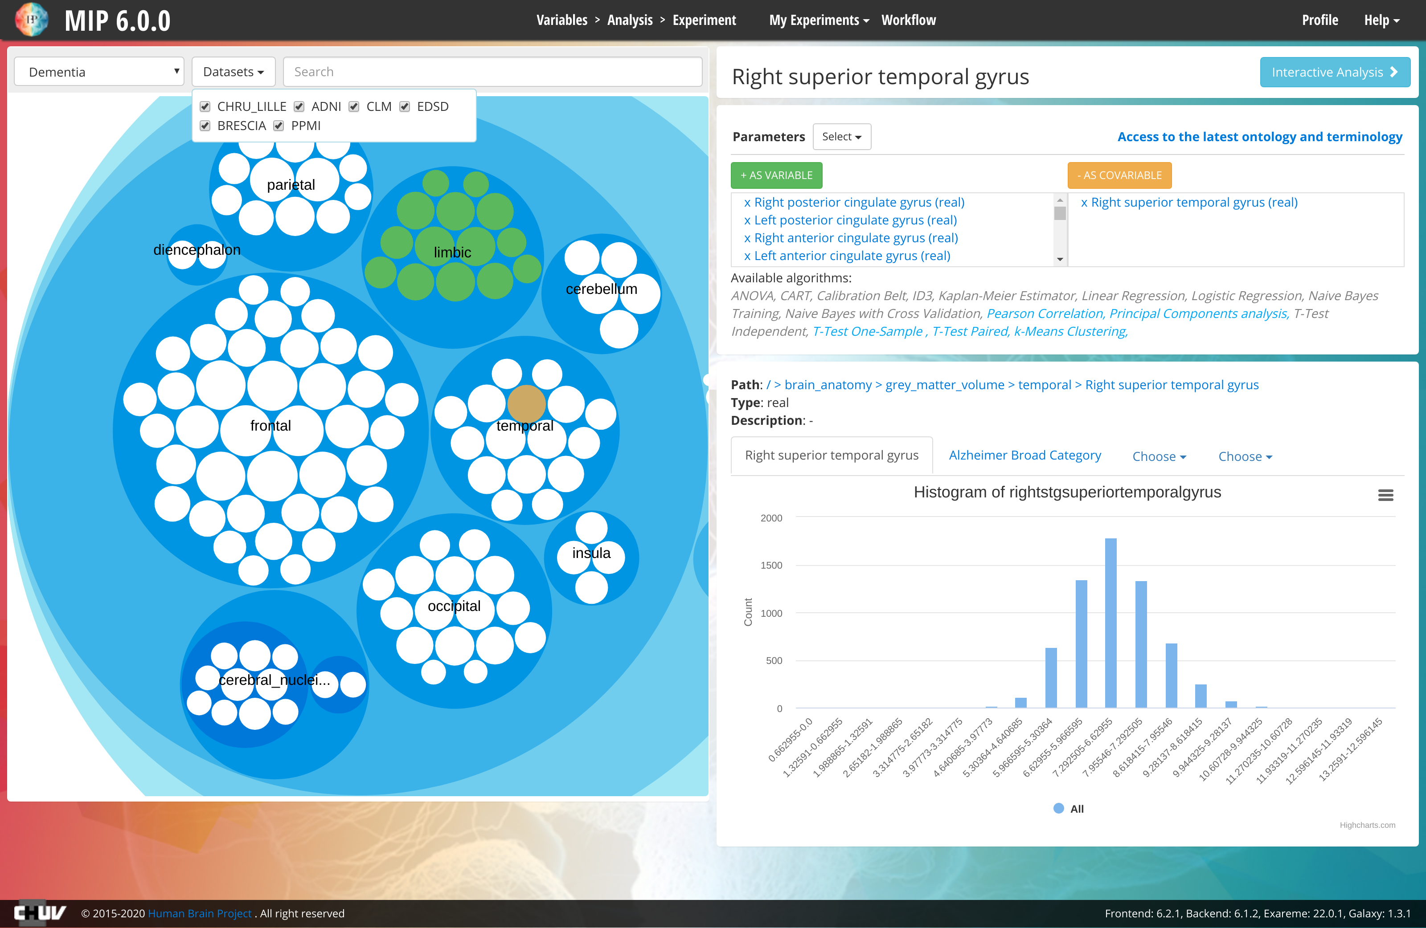
Task: Switch to Alzheimer Broad Category tab
Action: point(1024,455)
